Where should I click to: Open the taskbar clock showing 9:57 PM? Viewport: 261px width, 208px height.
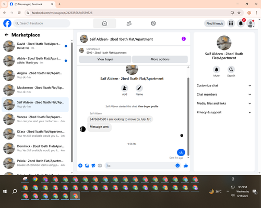243,191
